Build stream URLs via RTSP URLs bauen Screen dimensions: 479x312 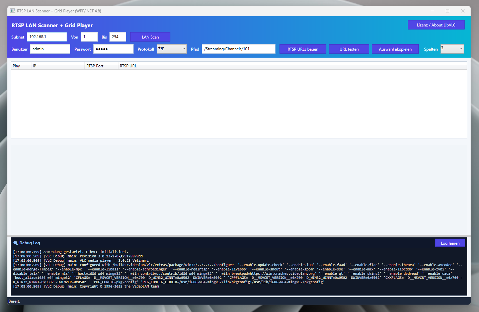pyautogui.click(x=303, y=49)
